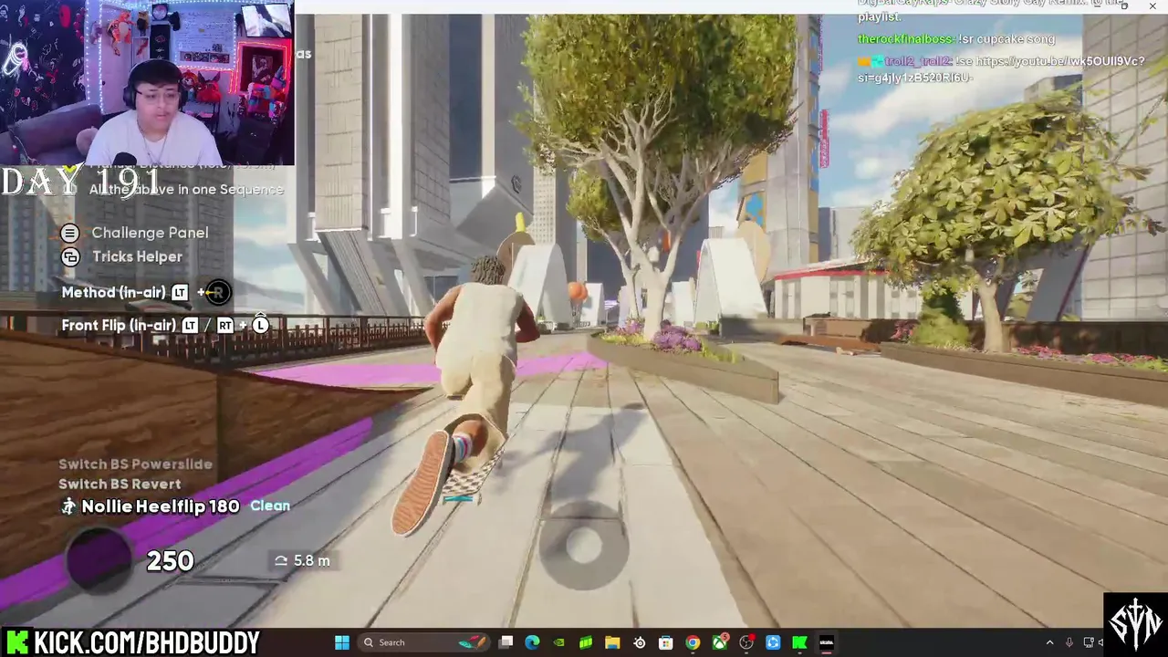Click the Tricks Helper view-button icon
The height and width of the screenshot is (657, 1168).
tap(70, 257)
